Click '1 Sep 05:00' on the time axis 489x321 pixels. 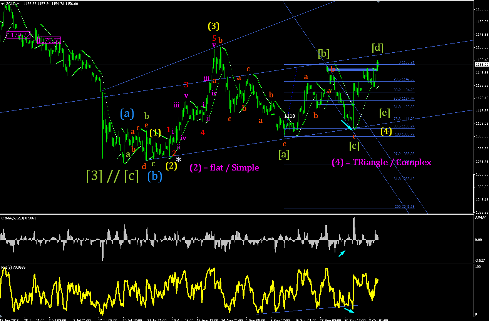click(x=255, y=319)
